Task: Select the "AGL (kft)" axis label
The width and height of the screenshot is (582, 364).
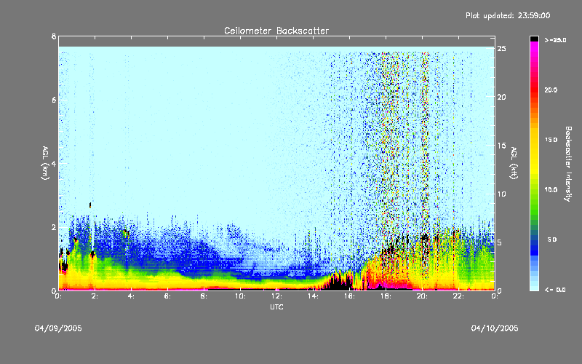Action: pyautogui.click(x=514, y=163)
